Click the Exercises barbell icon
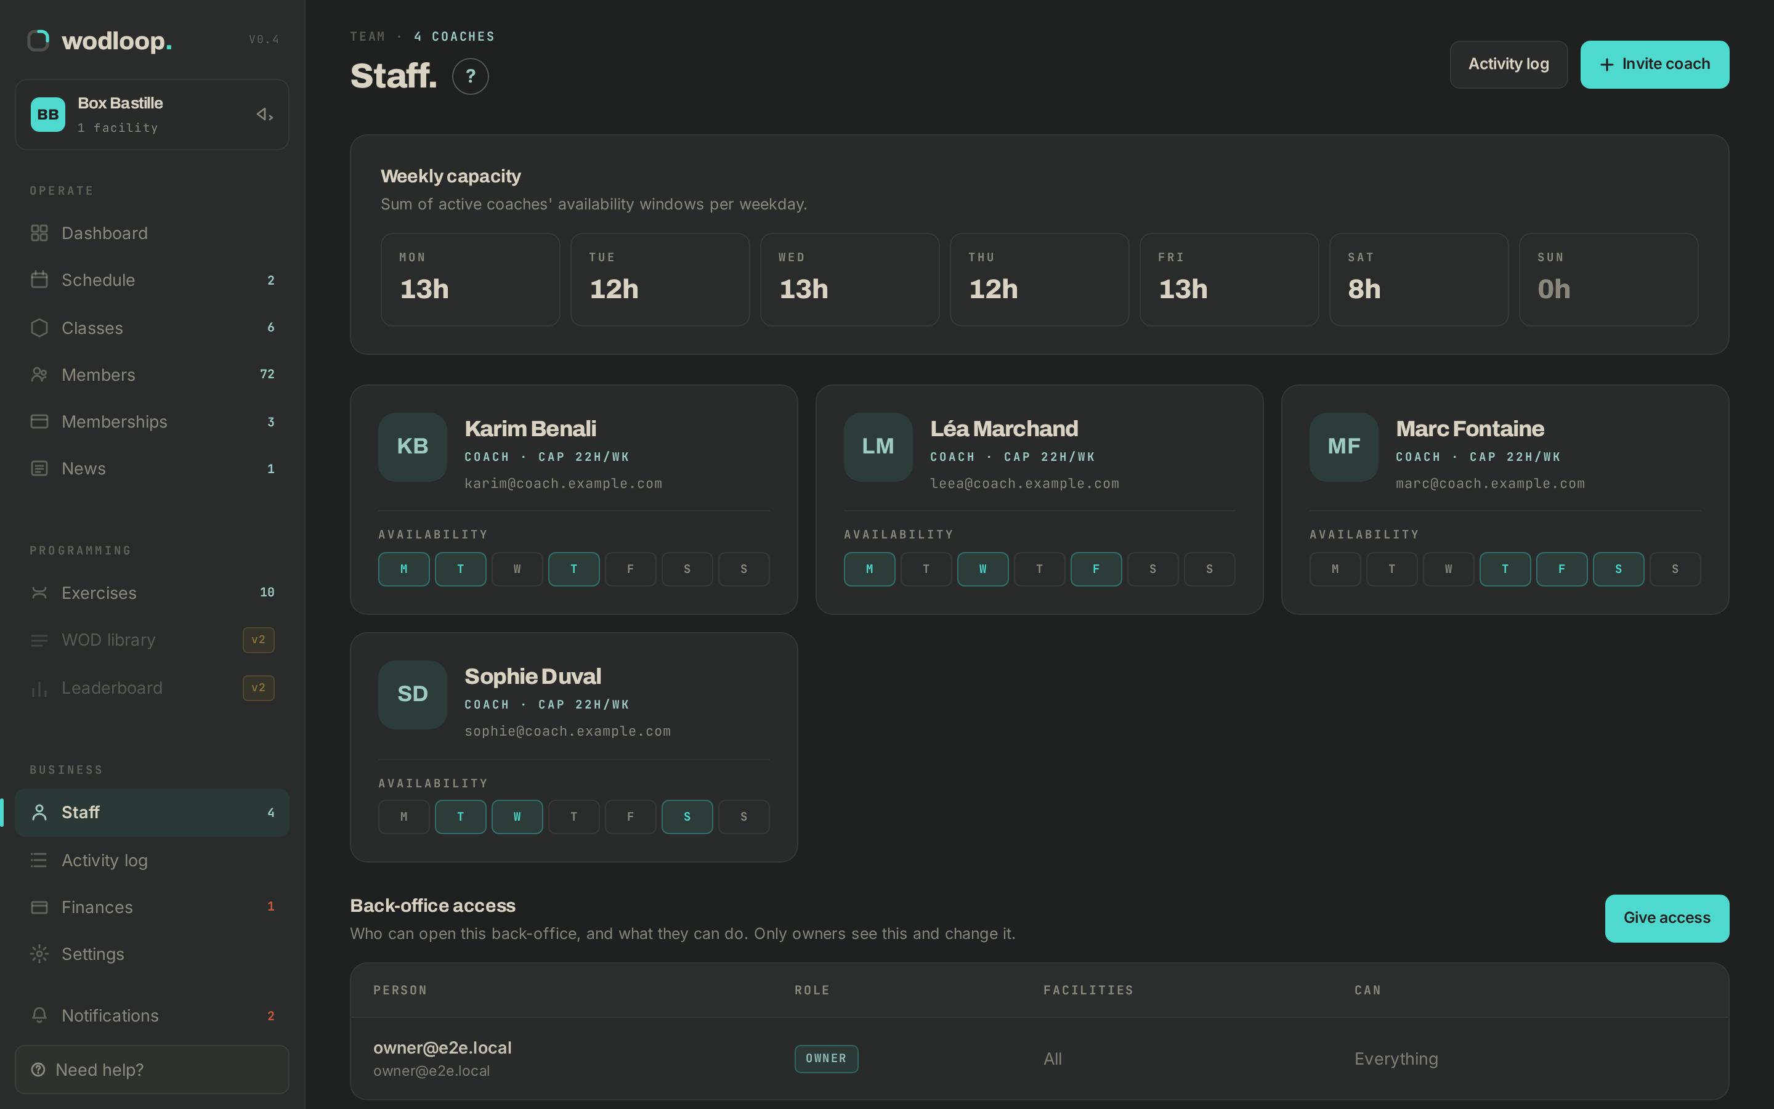This screenshot has width=1774, height=1109. coord(39,593)
